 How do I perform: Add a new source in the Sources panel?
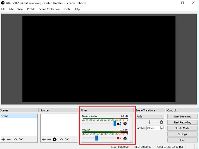pyautogui.click(x=44, y=139)
